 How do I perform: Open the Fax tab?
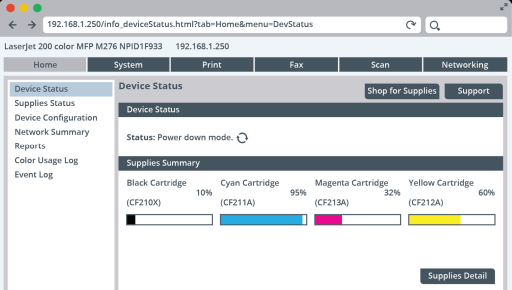(x=296, y=65)
